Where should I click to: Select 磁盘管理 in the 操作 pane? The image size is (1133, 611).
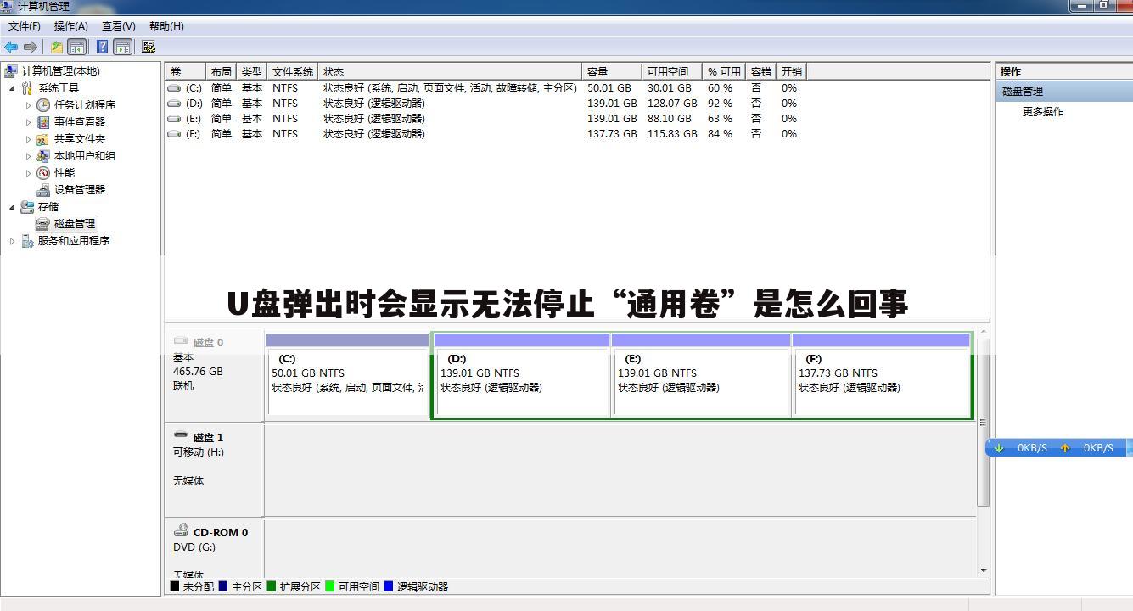[1024, 91]
